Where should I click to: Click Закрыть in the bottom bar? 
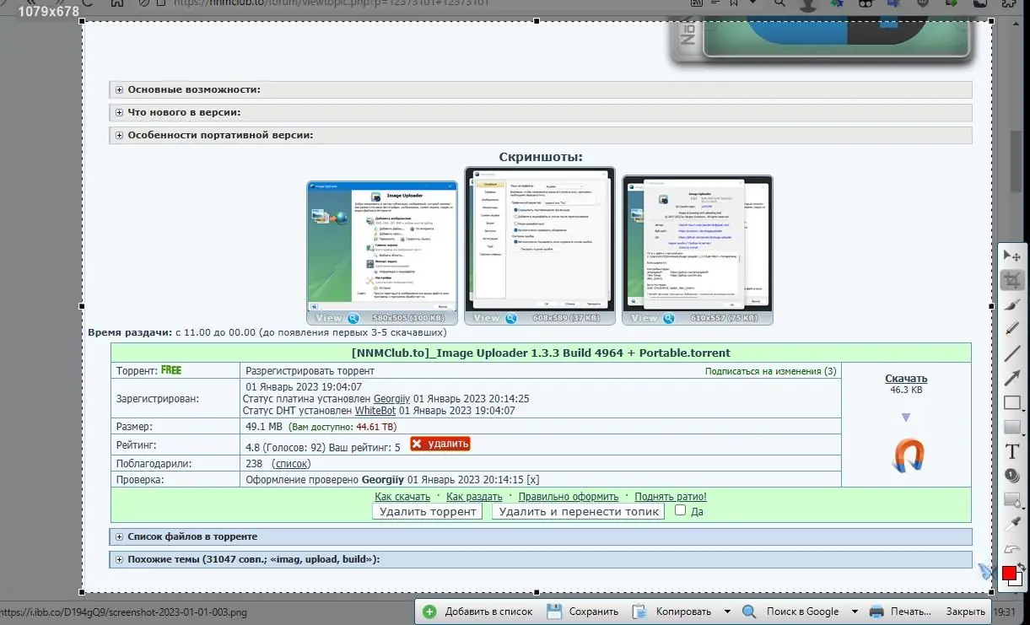965,612
